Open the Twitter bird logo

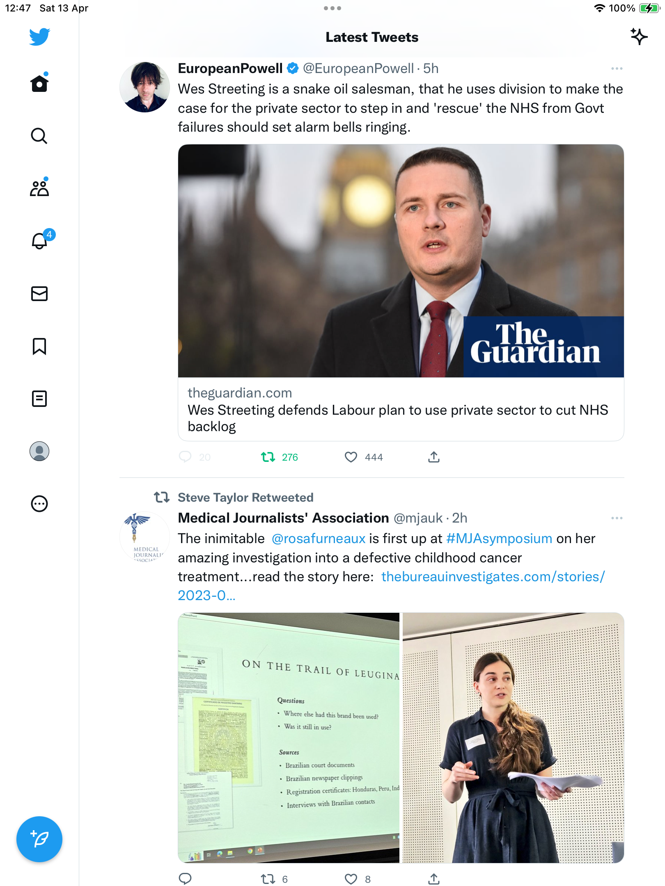pos(39,37)
